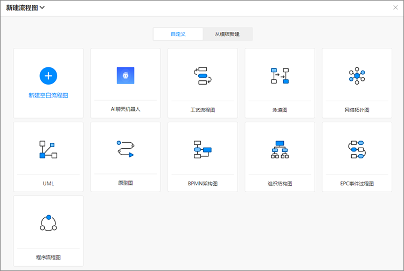Choose the 原型图 prototype icon
The width and height of the screenshot is (404, 271).
(126, 149)
